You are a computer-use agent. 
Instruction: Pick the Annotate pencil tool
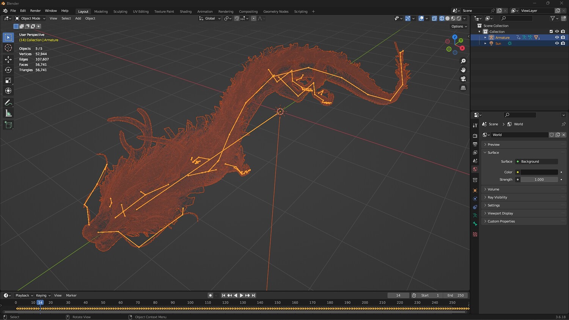click(x=8, y=103)
